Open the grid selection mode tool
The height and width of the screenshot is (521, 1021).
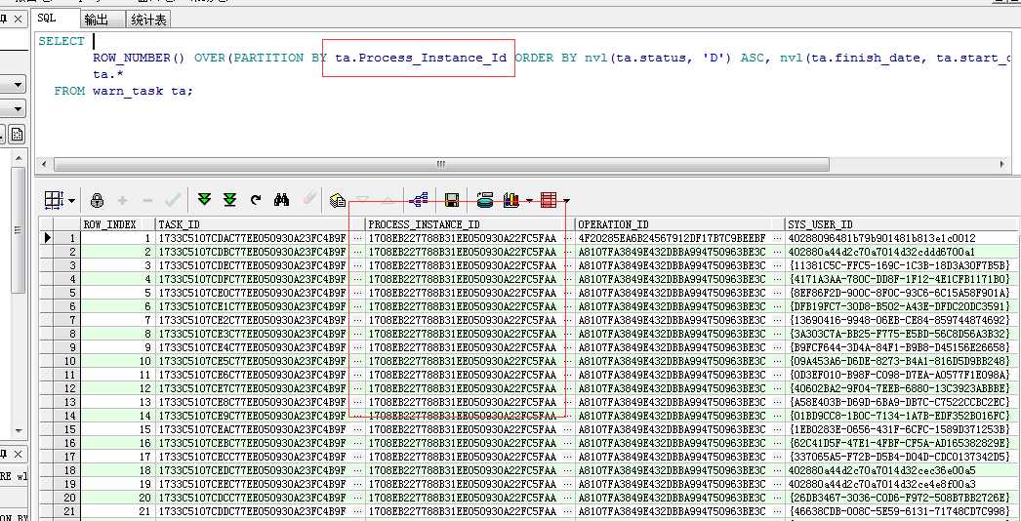point(54,200)
